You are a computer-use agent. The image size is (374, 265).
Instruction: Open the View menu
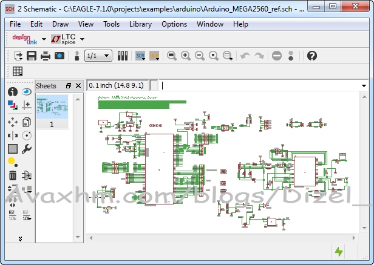[x=86, y=24]
